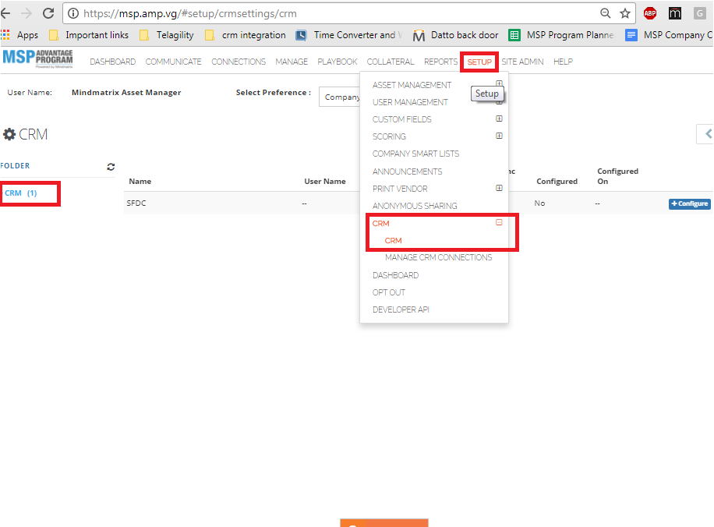The height and width of the screenshot is (527, 714).
Task: Open the crm integration bookmark folder
Action: pos(246,34)
